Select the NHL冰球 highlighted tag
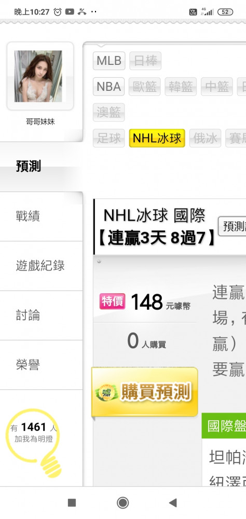 point(157,138)
